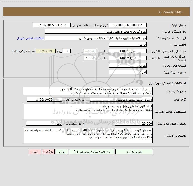Click the validity time field 12:00

[x=90, y=58]
